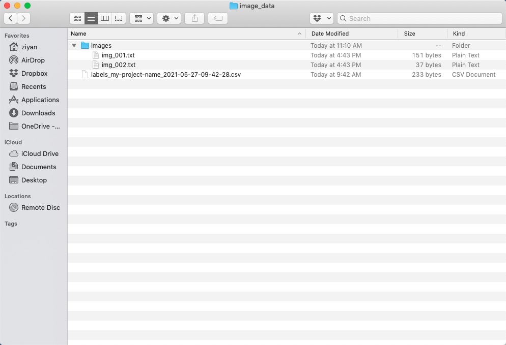Open the Dropbox toolbar dropdown
Image resolution: width=506 pixels, height=345 pixels.
[321, 18]
